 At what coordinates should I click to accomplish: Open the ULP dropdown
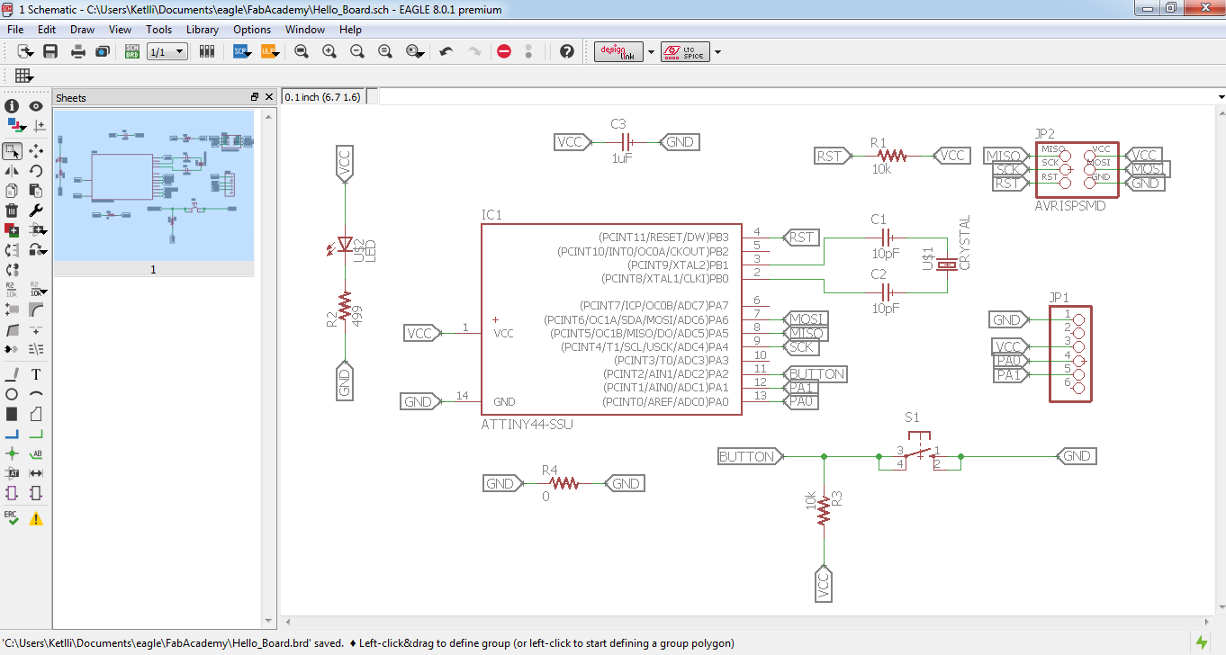pos(270,51)
